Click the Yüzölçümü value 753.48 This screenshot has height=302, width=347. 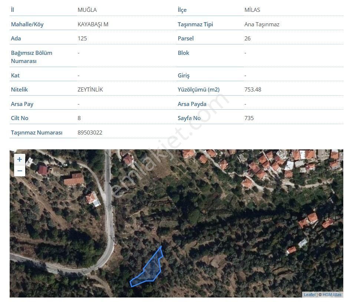[253, 89]
